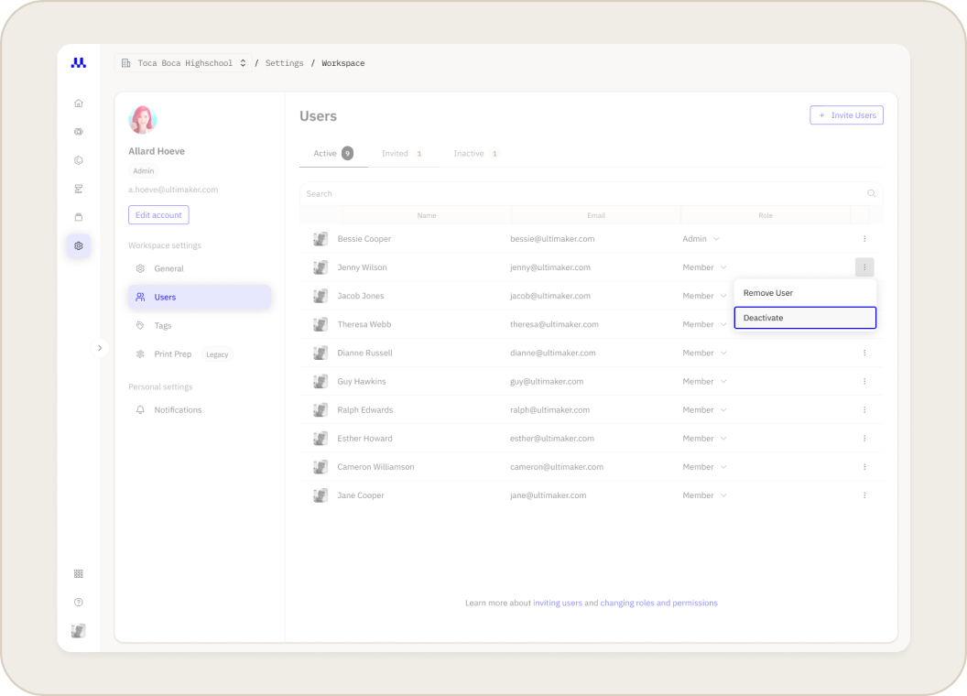Close the three-dot menu for Jenny Wilson

pyautogui.click(x=864, y=267)
